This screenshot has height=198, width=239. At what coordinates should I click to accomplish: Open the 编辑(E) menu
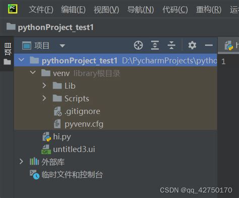tap(73, 10)
